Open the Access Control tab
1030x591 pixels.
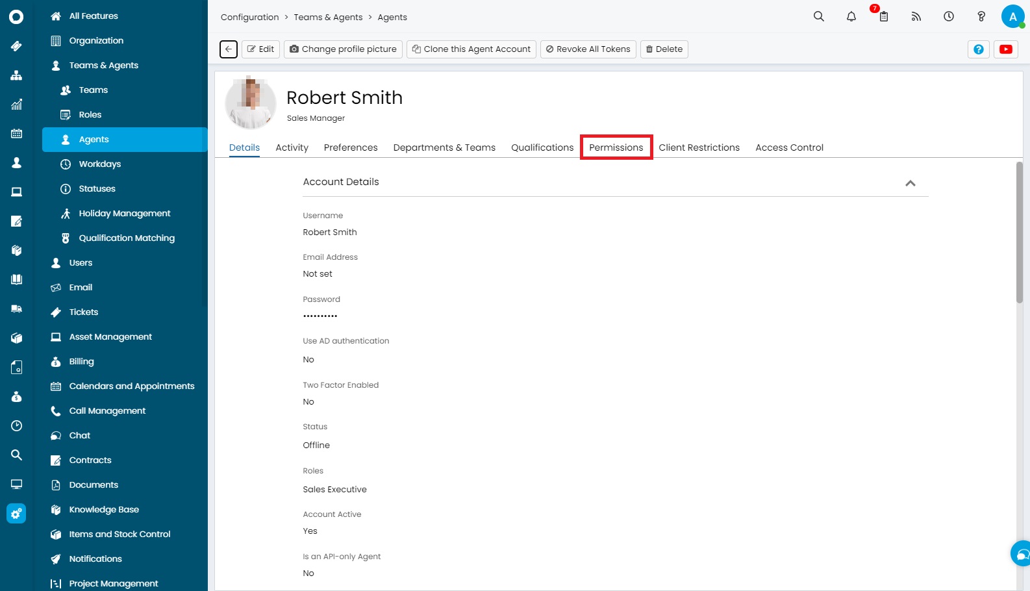789,147
